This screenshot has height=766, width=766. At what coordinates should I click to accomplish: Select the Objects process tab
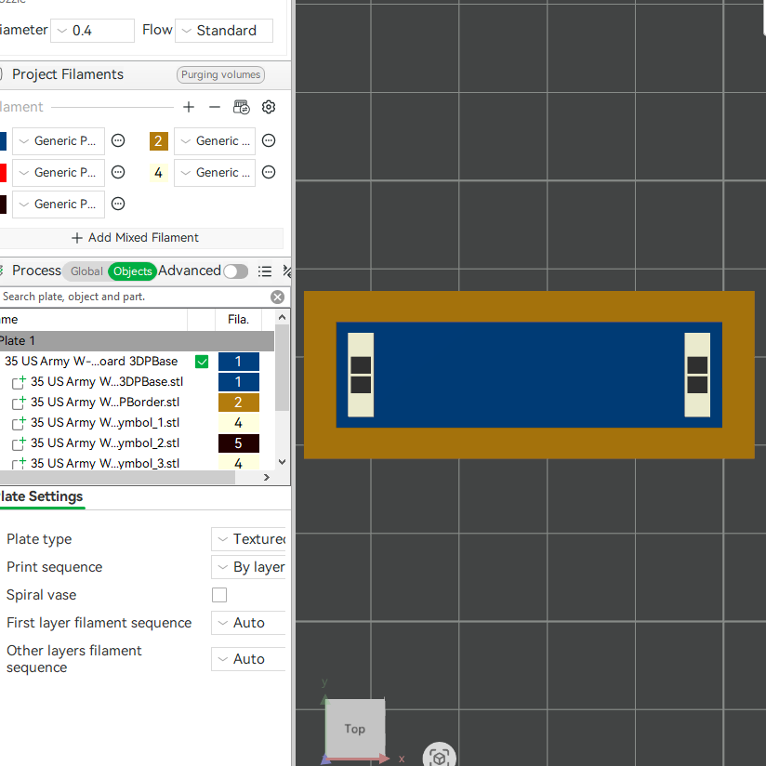click(x=132, y=271)
